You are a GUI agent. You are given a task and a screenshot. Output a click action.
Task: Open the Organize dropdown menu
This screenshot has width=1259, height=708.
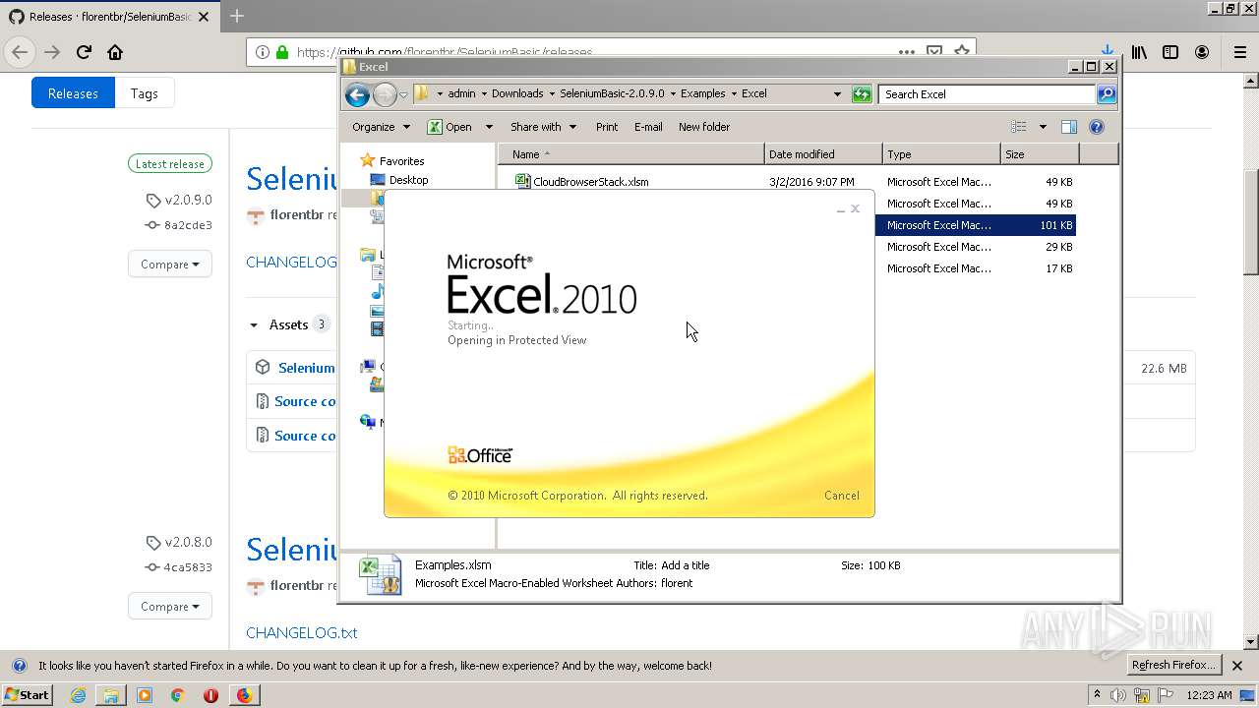pos(381,127)
